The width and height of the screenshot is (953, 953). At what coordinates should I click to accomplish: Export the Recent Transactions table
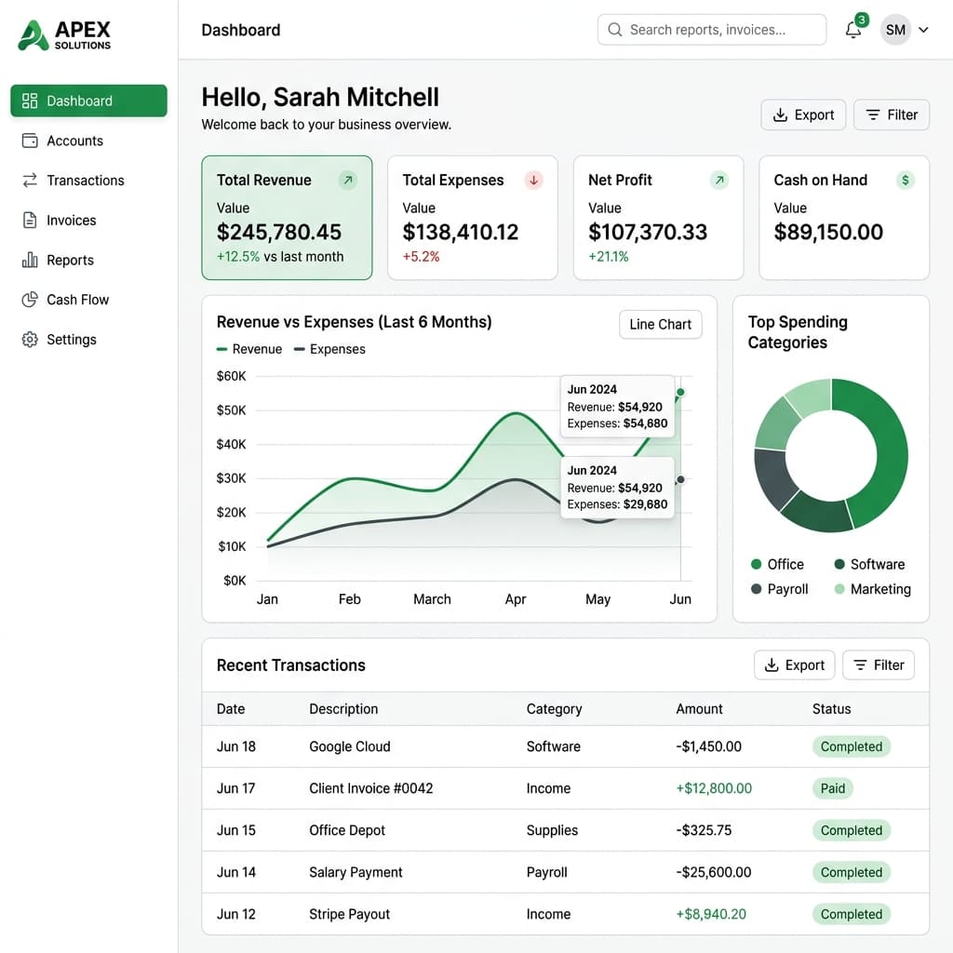(x=794, y=664)
